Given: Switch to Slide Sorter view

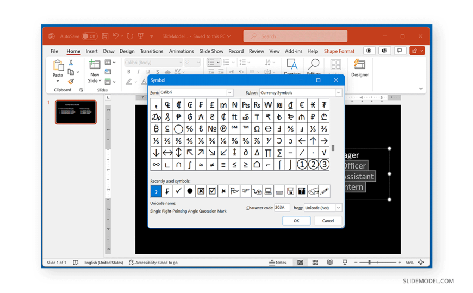Looking at the screenshot, I should (315, 263).
